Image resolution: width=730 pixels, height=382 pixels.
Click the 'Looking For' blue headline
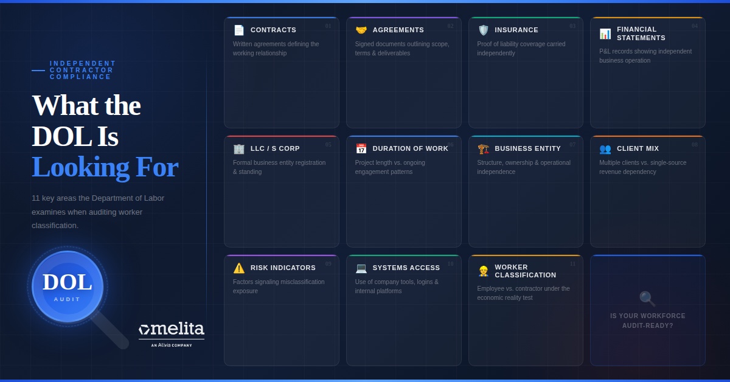[x=105, y=167]
